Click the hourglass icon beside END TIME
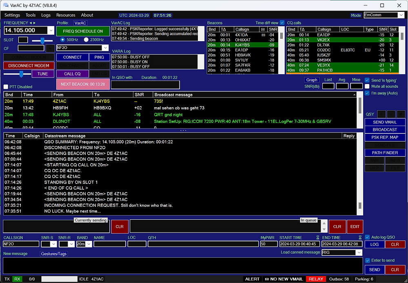This screenshot has width=408, height=283. pos(360,237)
